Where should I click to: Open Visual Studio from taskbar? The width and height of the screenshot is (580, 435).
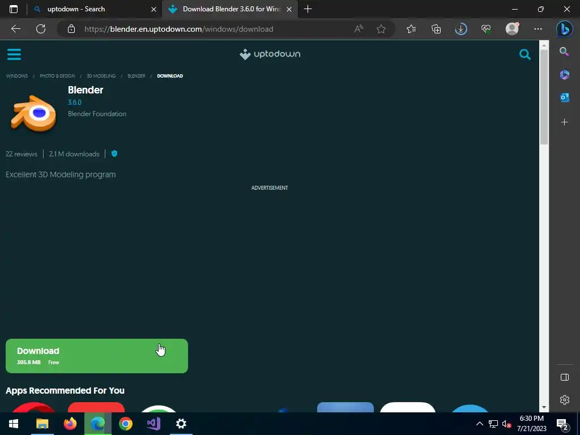153,424
